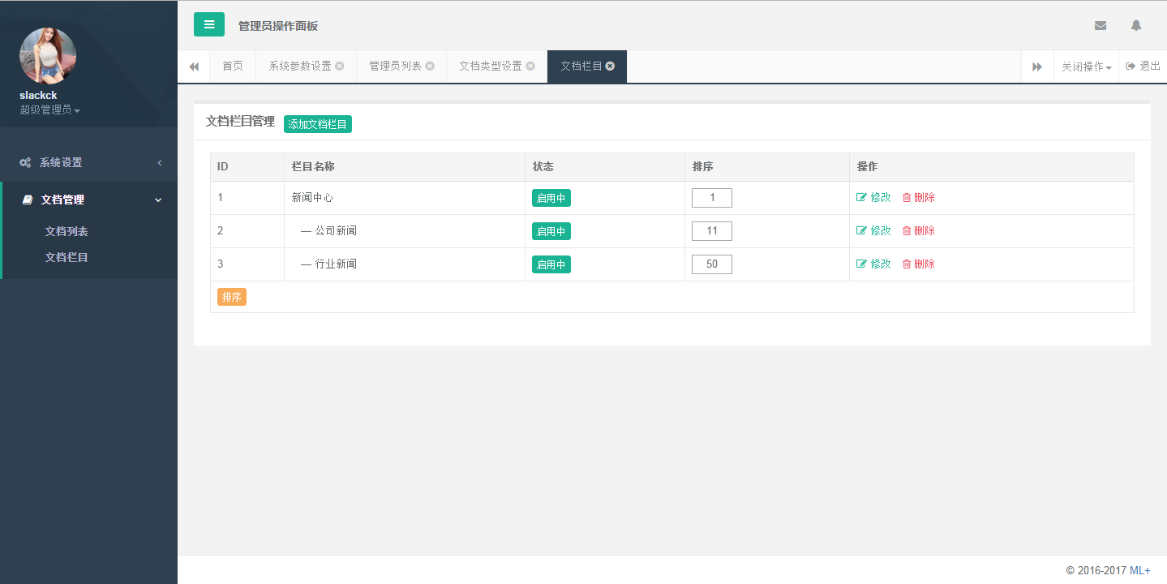The width and height of the screenshot is (1167, 584).
Task: Toggle 启用中 status for 行业新闻
Action: tap(551, 264)
